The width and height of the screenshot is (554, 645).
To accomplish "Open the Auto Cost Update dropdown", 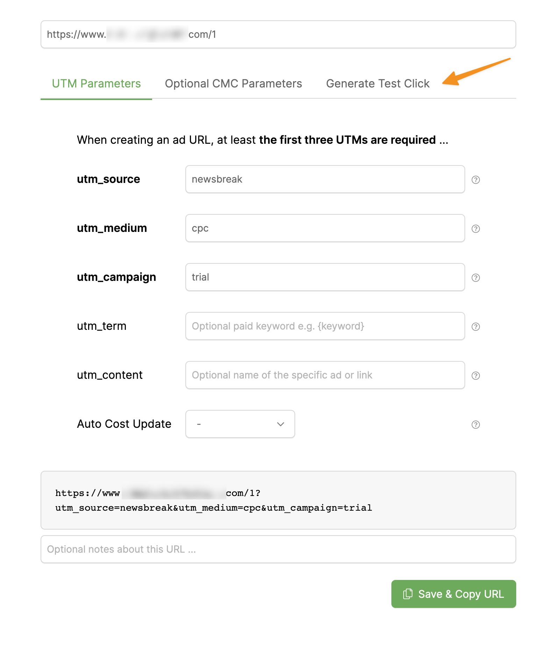I will [240, 424].
